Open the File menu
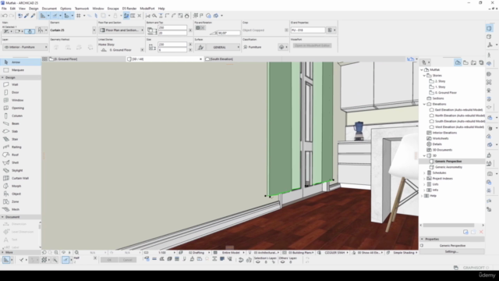The width and height of the screenshot is (499, 281). coord(4,9)
